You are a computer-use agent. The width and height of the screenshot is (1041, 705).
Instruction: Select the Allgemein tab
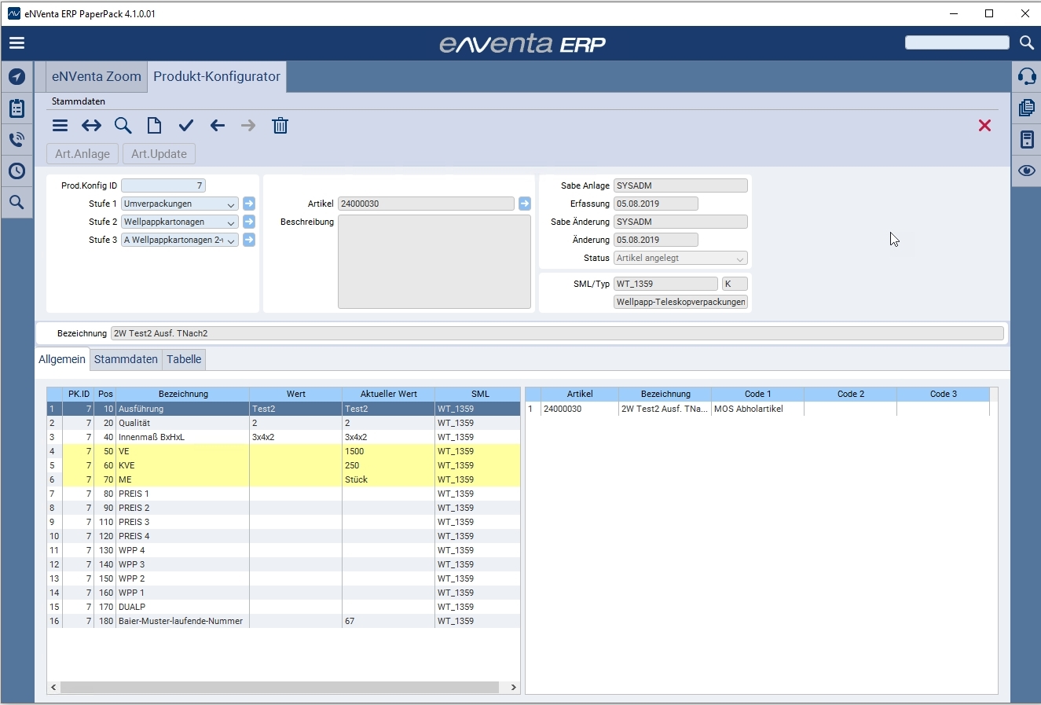tap(62, 359)
